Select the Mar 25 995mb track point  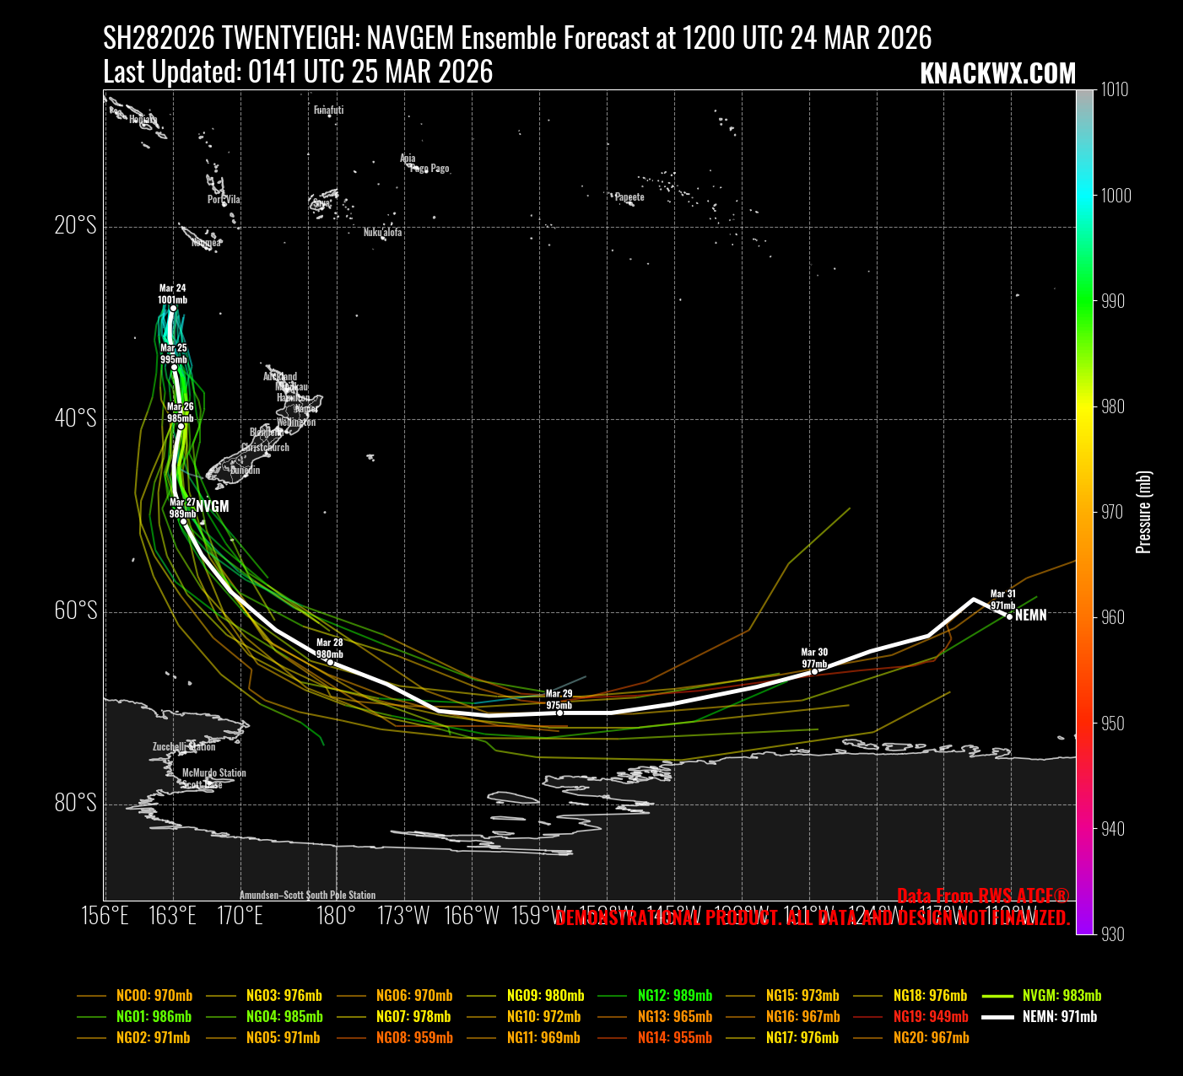pos(174,367)
